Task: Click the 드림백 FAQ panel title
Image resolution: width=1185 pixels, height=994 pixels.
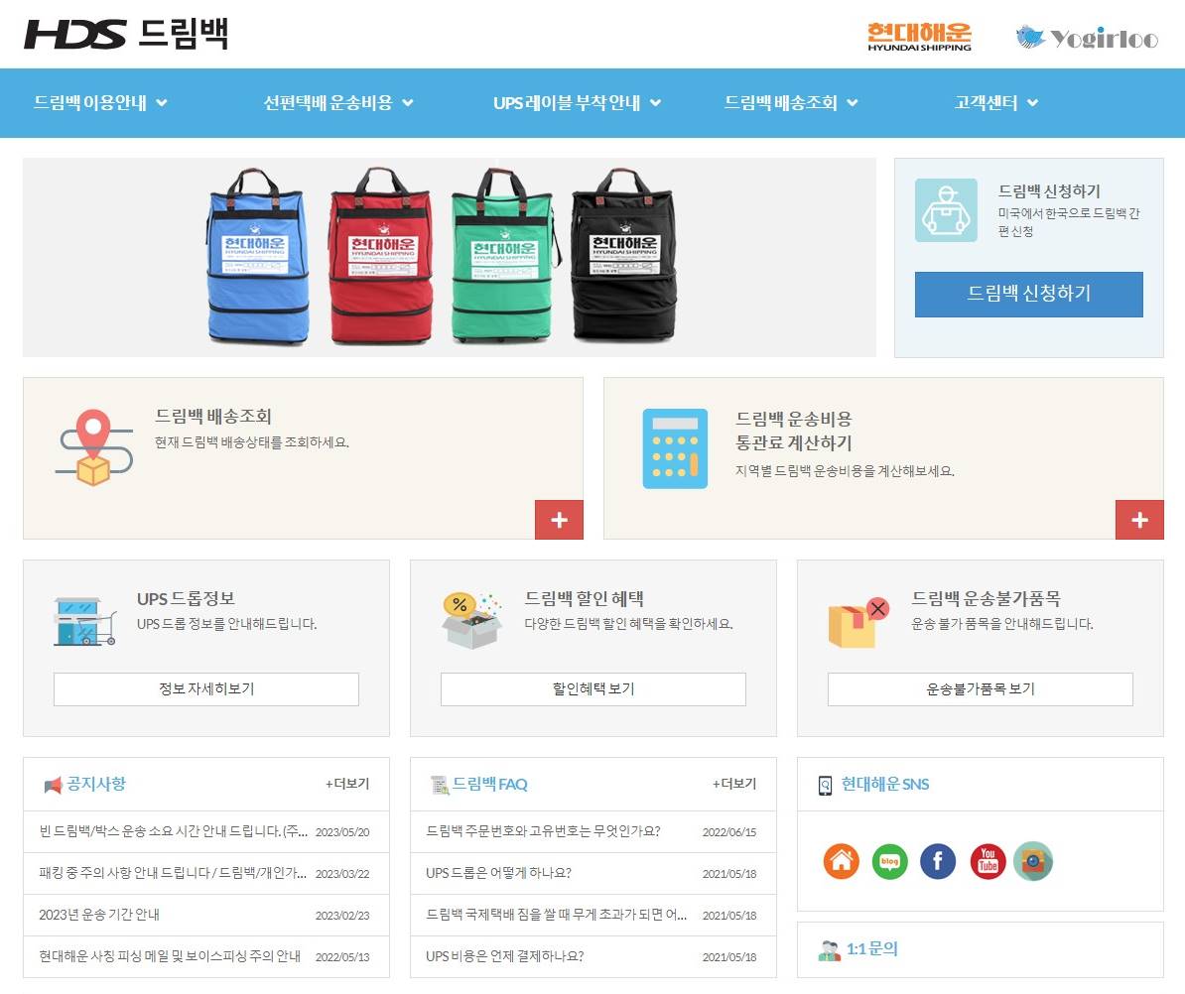Action: tap(489, 784)
